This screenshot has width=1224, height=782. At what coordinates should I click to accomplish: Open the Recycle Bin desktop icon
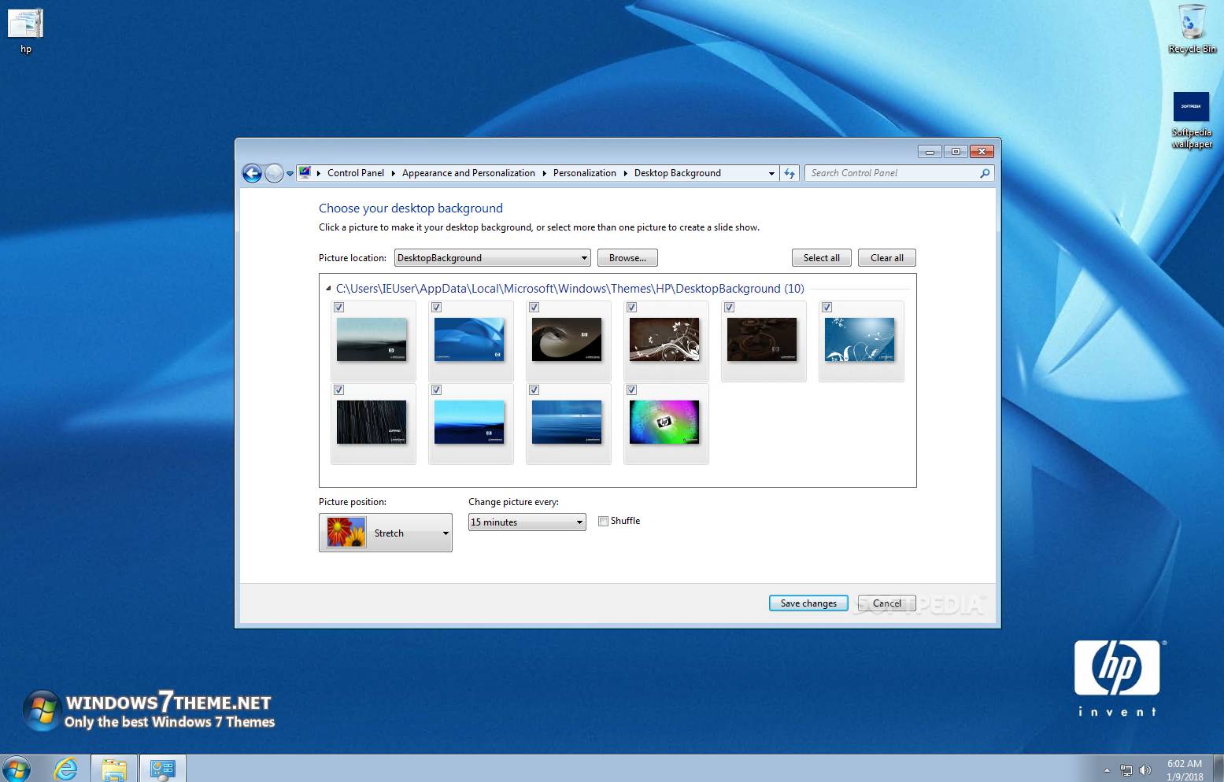[1192, 29]
